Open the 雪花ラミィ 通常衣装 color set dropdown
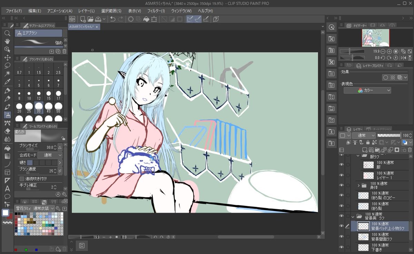The image size is (414, 254). click(x=35, y=208)
